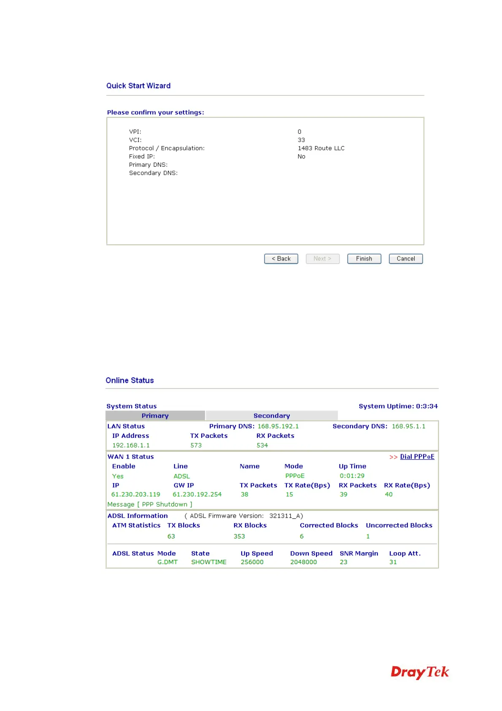Screen dimensions: 502x711
Task: Select the 'Primary DNS:' label in wizard
Action: coord(148,165)
